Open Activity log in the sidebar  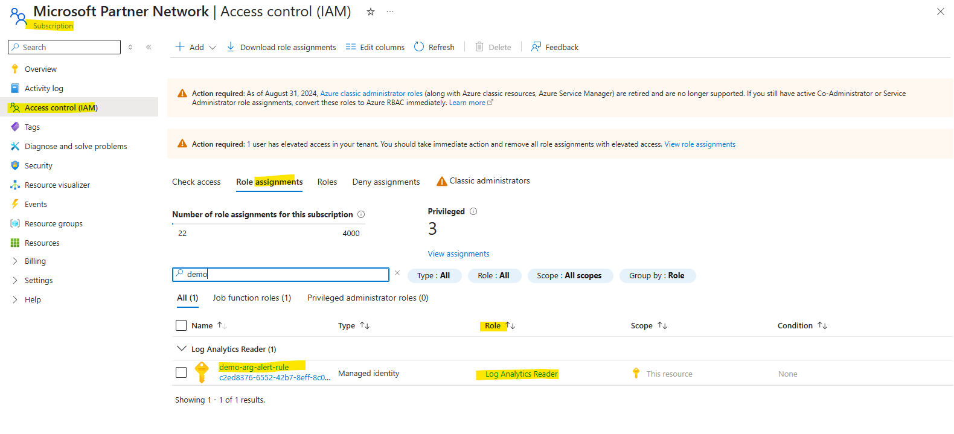pos(43,88)
